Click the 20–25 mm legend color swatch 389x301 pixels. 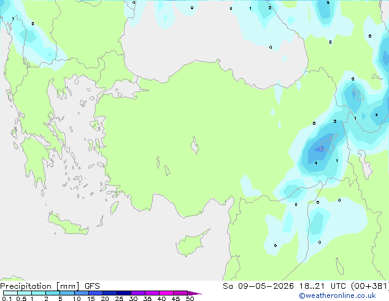[109, 293]
